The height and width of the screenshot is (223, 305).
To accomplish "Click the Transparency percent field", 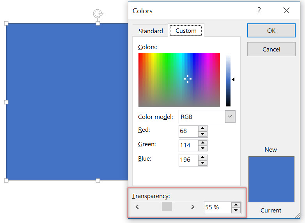I will [218, 207].
